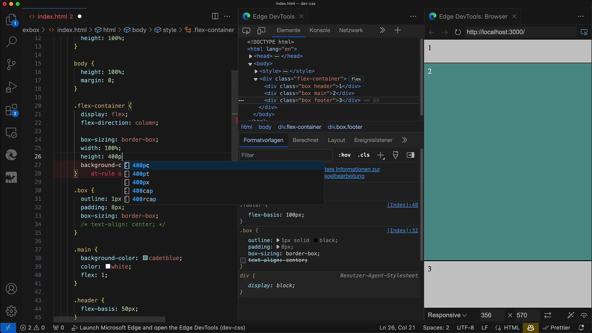Activate the inspect element picker in DevTools
Viewport: 592px width, 333px height.
pos(246,31)
